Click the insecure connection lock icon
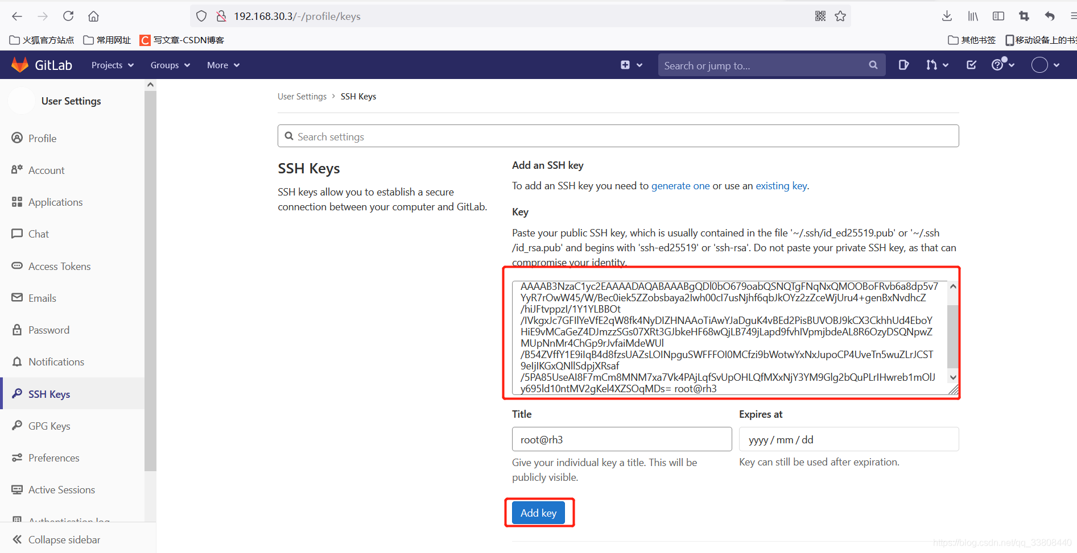The height and width of the screenshot is (553, 1077). click(x=221, y=16)
